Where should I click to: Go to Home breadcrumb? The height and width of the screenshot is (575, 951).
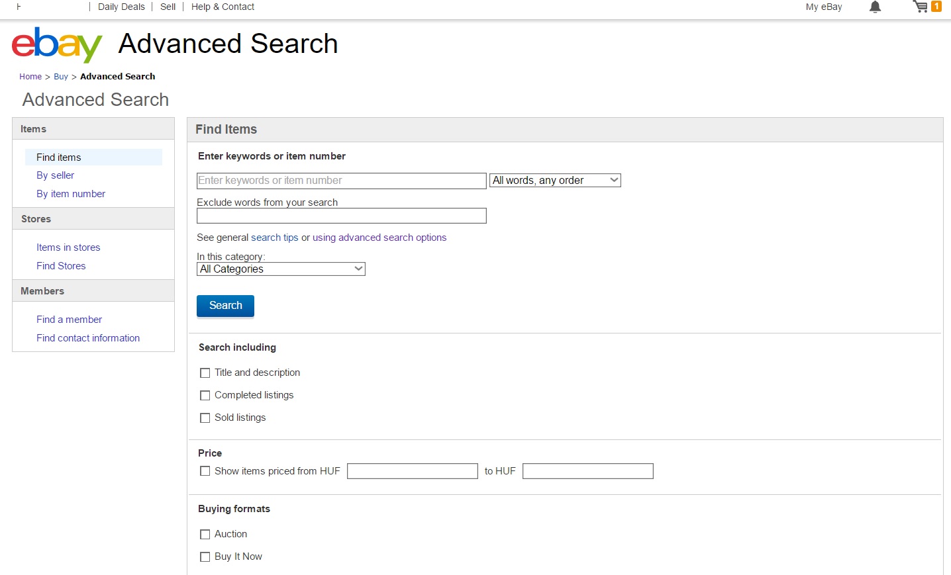(x=30, y=77)
